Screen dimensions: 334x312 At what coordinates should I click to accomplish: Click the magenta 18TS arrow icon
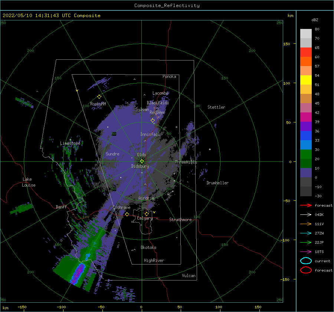pyautogui.click(x=306, y=252)
